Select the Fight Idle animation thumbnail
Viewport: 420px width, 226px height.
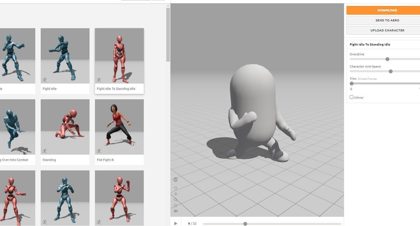65,56
